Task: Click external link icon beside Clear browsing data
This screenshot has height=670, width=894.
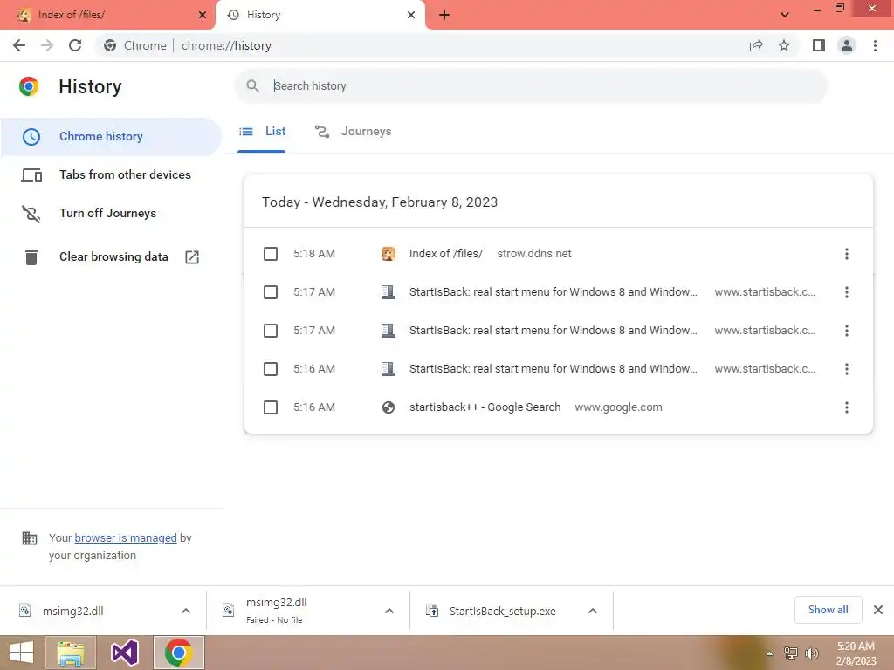Action: click(x=192, y=257)
